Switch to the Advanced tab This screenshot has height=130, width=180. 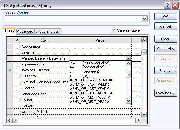click(x=25, y=31)
